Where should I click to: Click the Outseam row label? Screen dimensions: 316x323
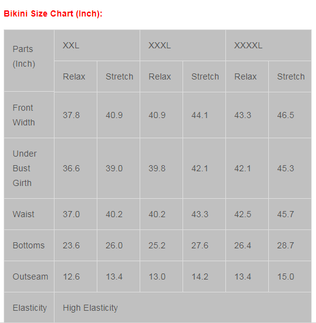click(x=29, y=277)
